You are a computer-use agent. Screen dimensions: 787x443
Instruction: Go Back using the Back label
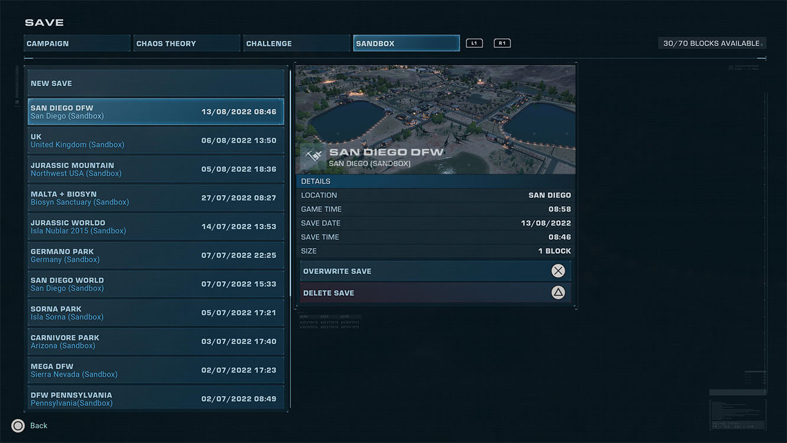point(39,426)
